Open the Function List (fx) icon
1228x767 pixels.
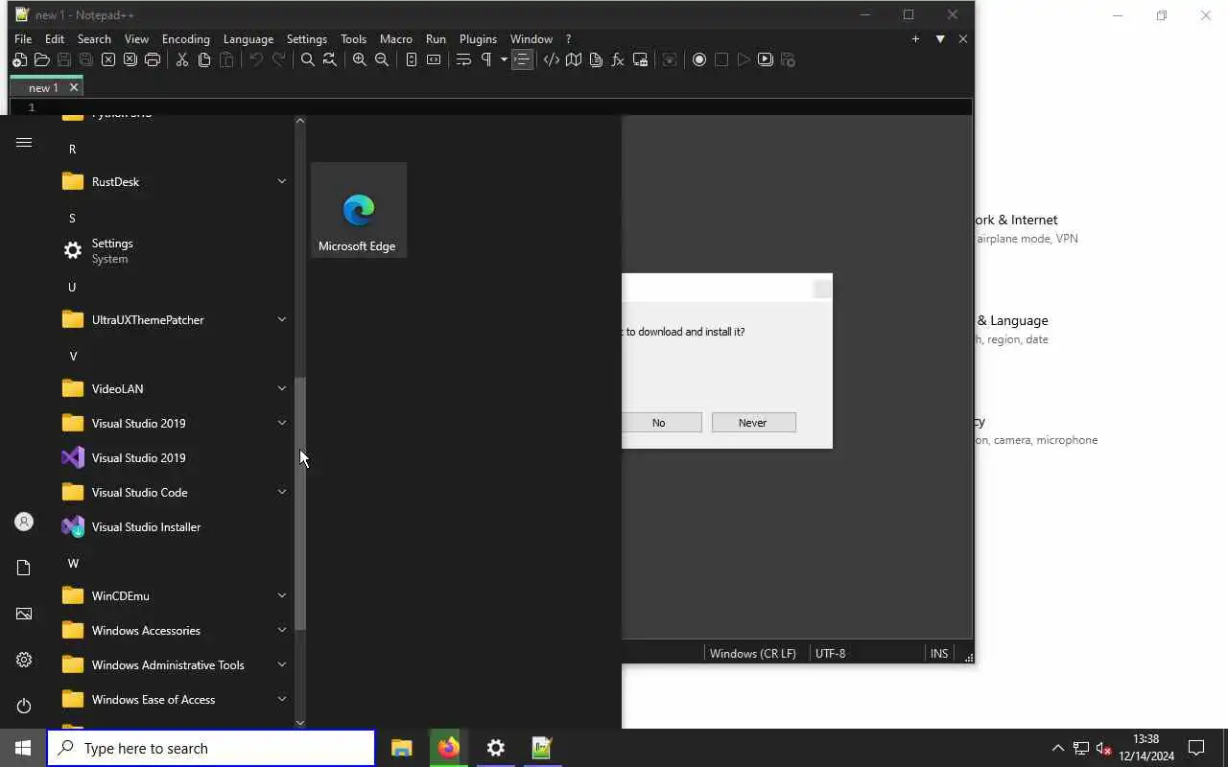618,59
